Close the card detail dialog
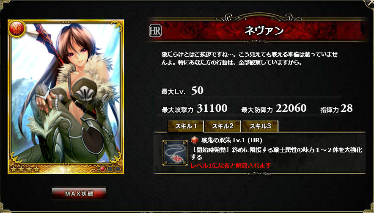Viewport: 374px width, 213px height. pyautogui.click(x=370, y=3)
